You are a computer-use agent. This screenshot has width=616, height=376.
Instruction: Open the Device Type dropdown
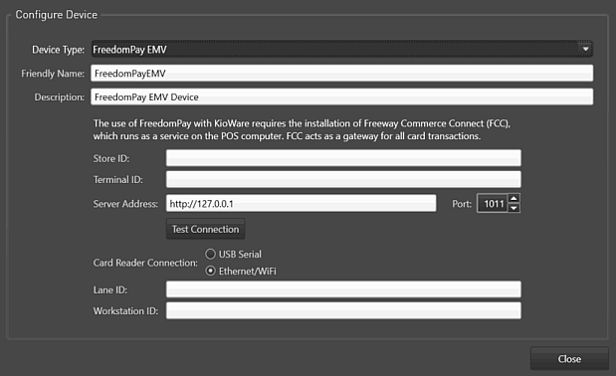(341, 50)
